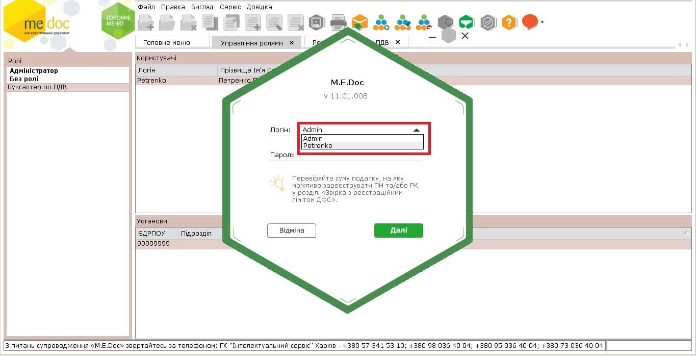Click the edit organization hexagons icon

403,22
